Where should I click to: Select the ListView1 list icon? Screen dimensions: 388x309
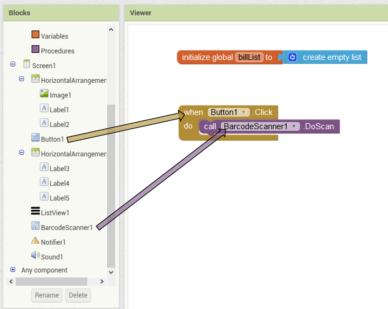click(x=35, y=211)
